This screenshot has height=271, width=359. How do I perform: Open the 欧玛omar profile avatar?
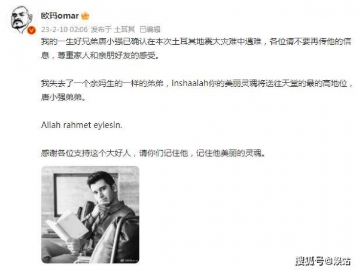tap(22, 20)
